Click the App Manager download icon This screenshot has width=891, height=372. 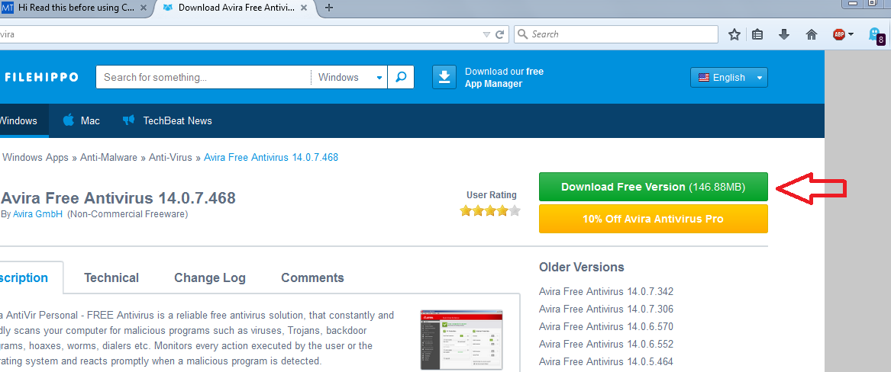[x=444, y=77]
